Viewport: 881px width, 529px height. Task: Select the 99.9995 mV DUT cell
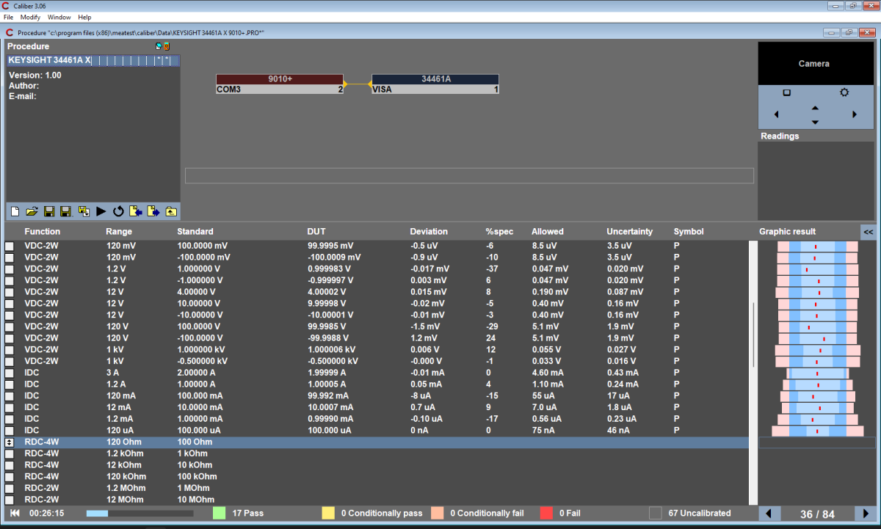pyautogui.click(x=330, y=246)
